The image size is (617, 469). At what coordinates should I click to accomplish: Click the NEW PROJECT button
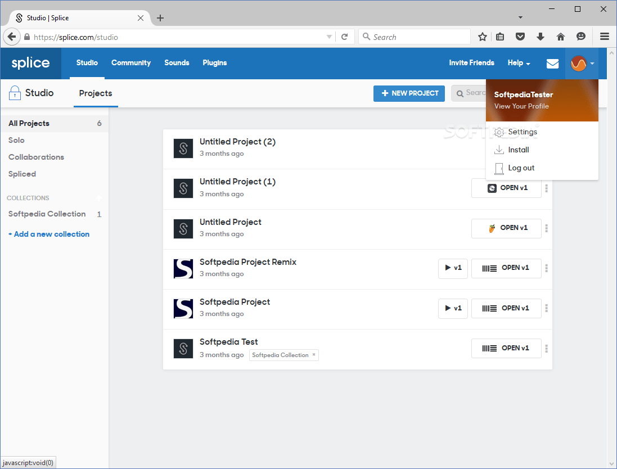tap(409, 93)
